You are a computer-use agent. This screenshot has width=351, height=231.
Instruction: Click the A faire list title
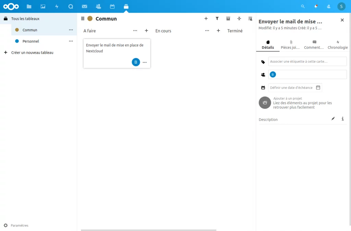click(89, 31)
